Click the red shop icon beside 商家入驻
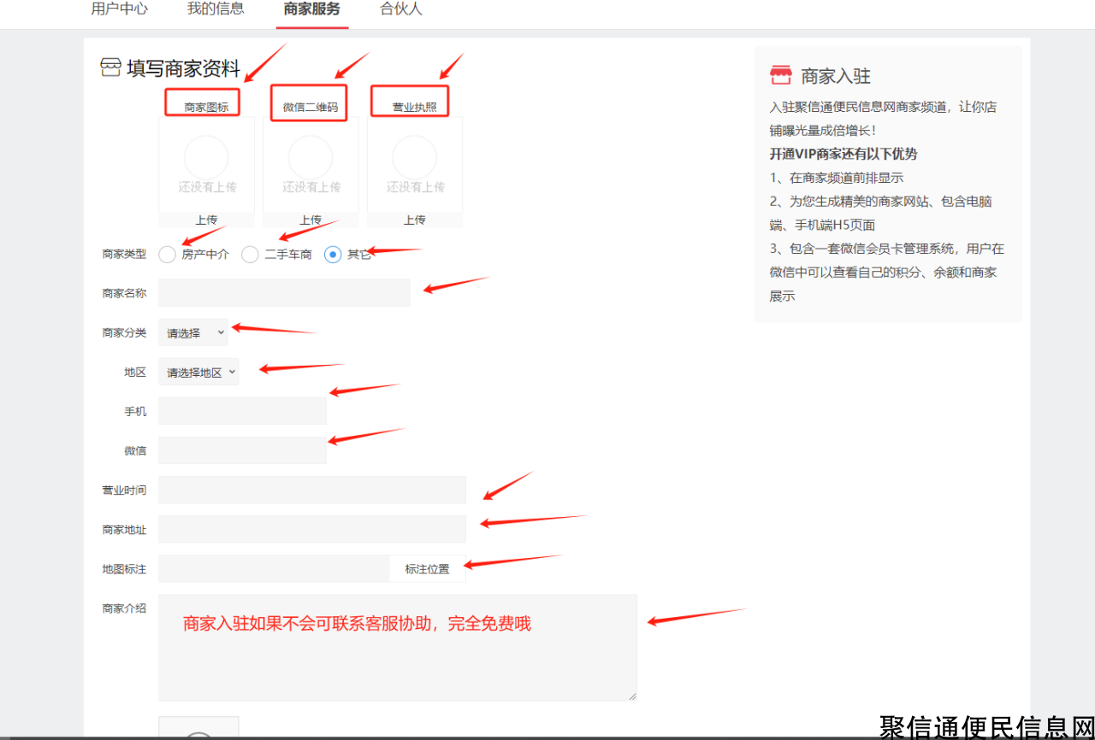 (780, 76)
